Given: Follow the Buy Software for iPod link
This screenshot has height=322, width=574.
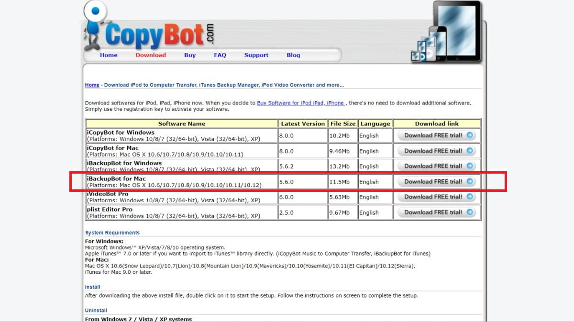Looking at the screenshot, I should tap(301, 103).
